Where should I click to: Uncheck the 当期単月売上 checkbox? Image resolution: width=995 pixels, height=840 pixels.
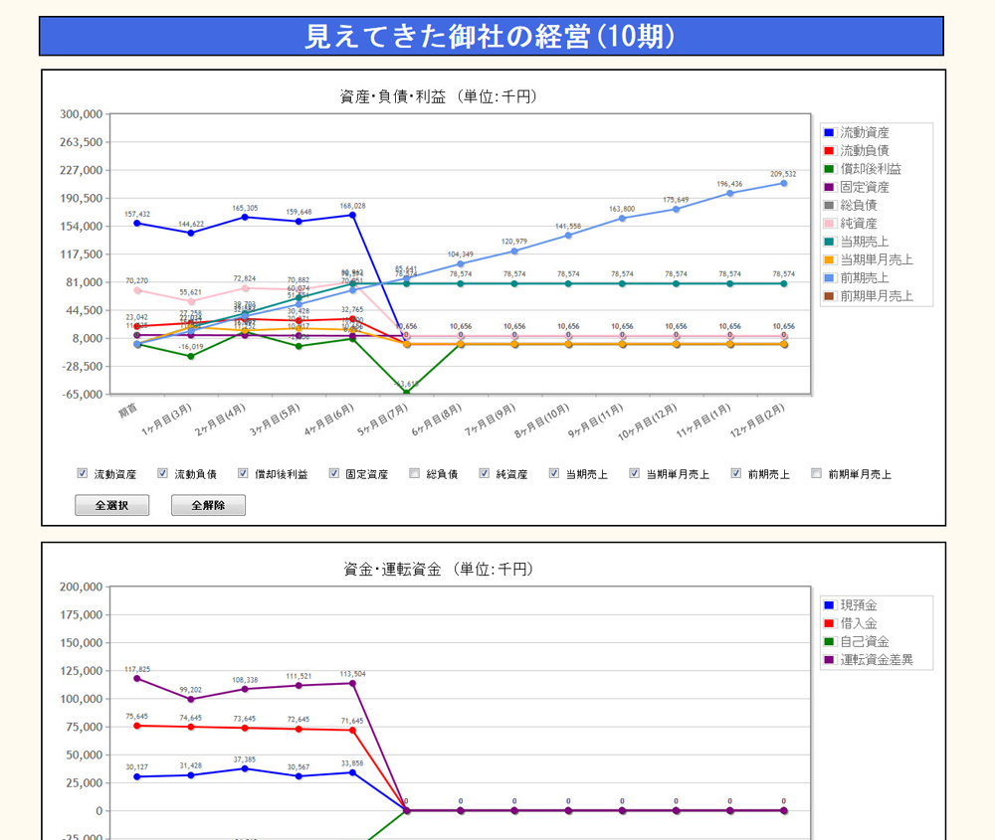[634, 474]
